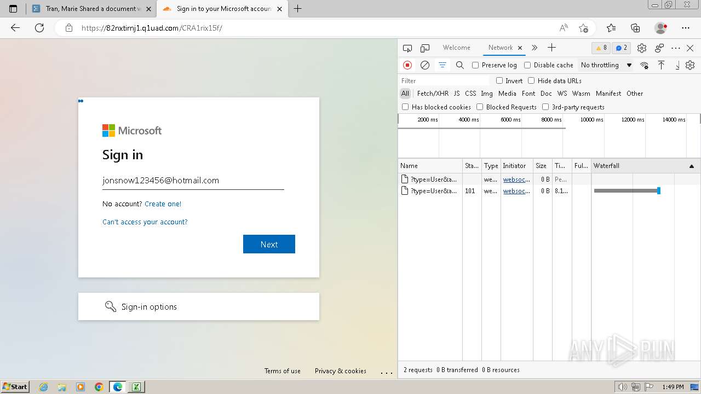Viewport: 701px width, 394px height.
Task: Toggle device emulation icon in DevTools
Action: [x=425, y=48]
